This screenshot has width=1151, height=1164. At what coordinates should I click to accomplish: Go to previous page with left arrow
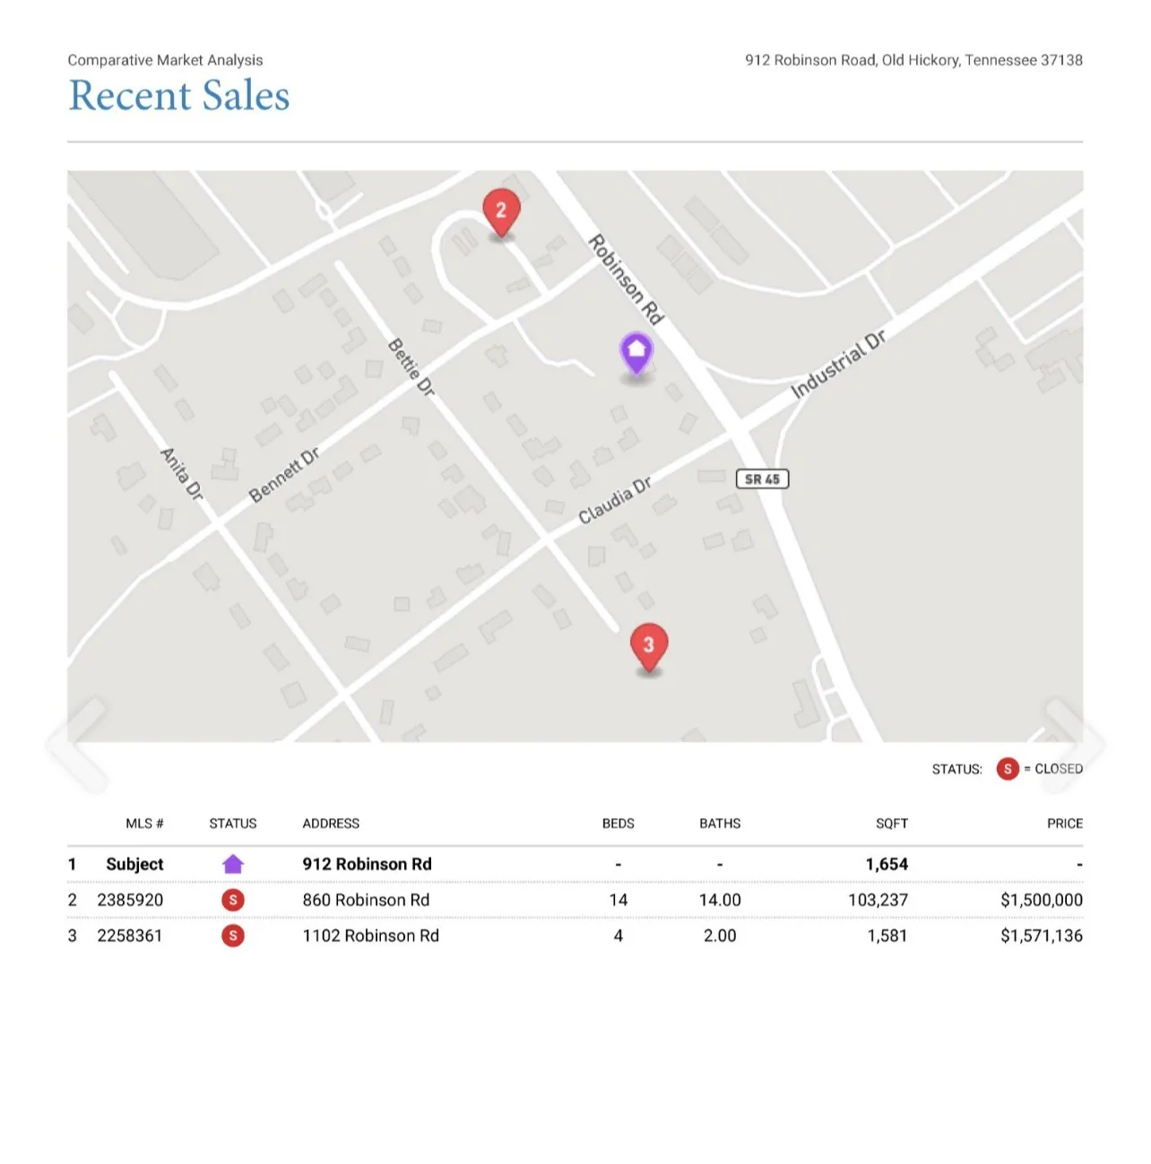(77, 745)
